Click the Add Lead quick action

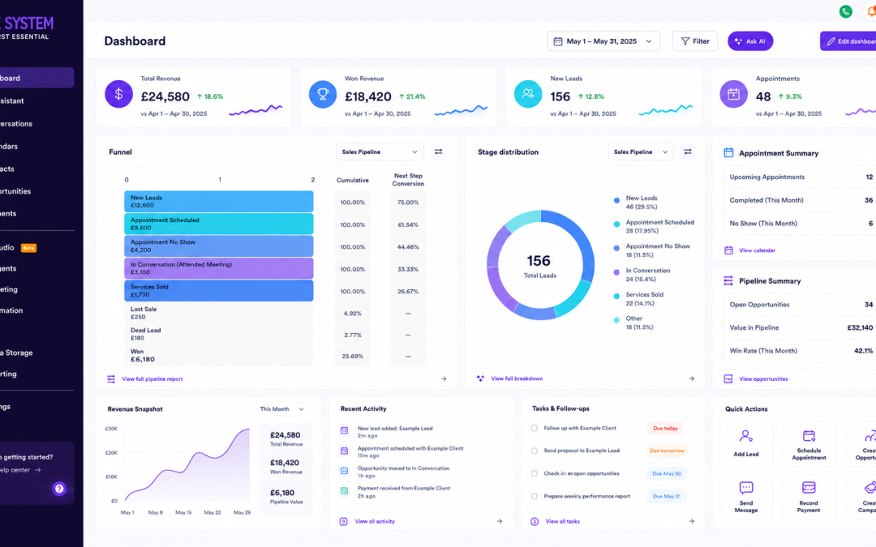pos(746,444)
